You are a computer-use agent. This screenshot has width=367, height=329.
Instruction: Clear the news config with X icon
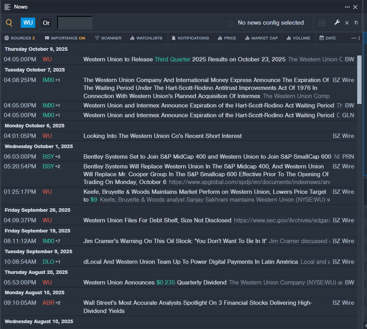[x=347, y=23]
